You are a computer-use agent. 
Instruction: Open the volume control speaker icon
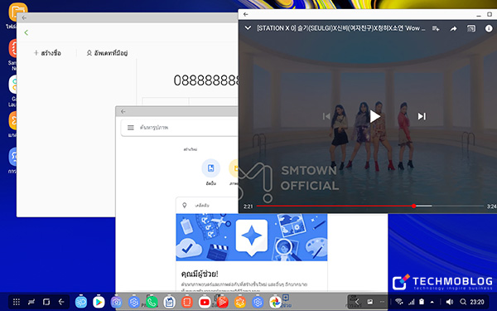449,302
